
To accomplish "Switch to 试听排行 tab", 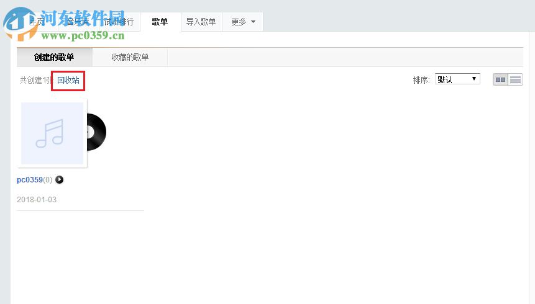I will (119, 22).
